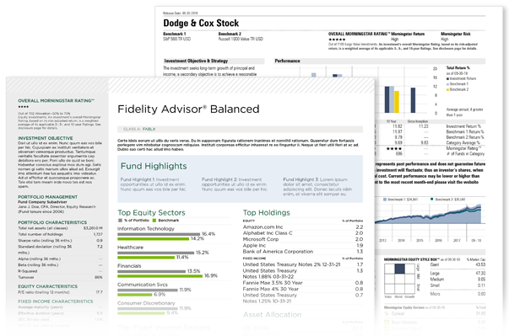Click the Morningstar four-star rating on left panel
Screen dimensions: 509x336
(x=23, y=107)
